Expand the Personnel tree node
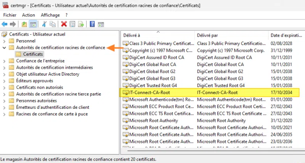This screenshot has height=163, width=305. point(4,41)
